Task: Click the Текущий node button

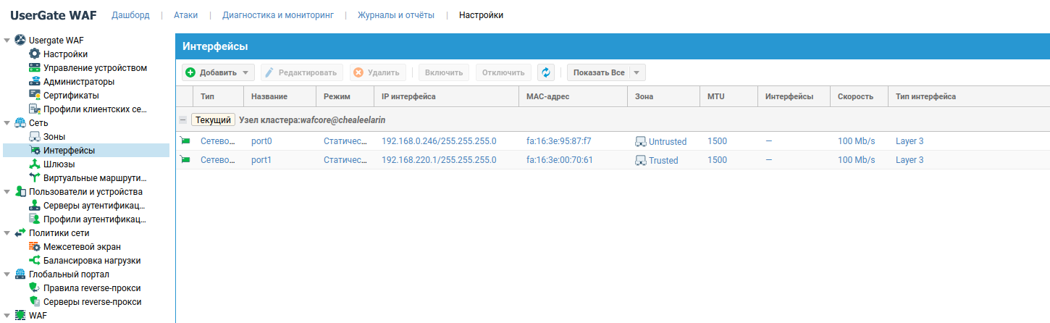Action: [214, 120]
